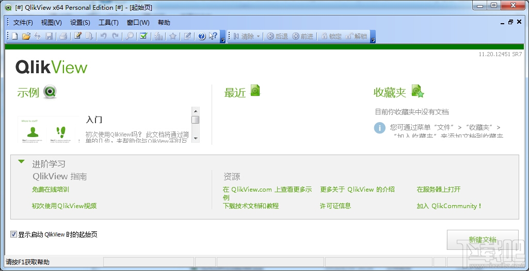Open 在 QlikView.com 上查看更多示例 link
The height and width of the screenshot is (271, 529).
[x=267, y=193]
